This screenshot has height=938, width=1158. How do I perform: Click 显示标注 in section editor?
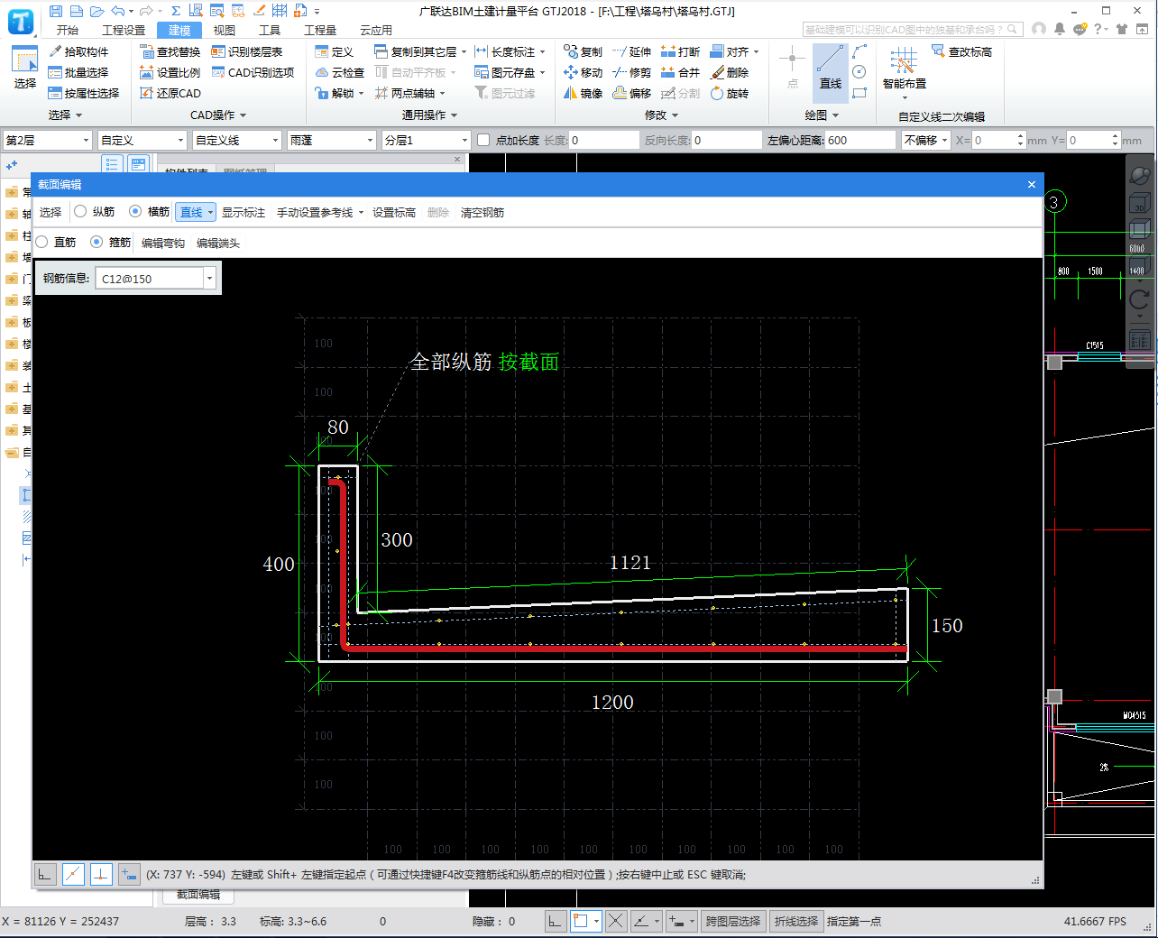click(x=244, y=213)
